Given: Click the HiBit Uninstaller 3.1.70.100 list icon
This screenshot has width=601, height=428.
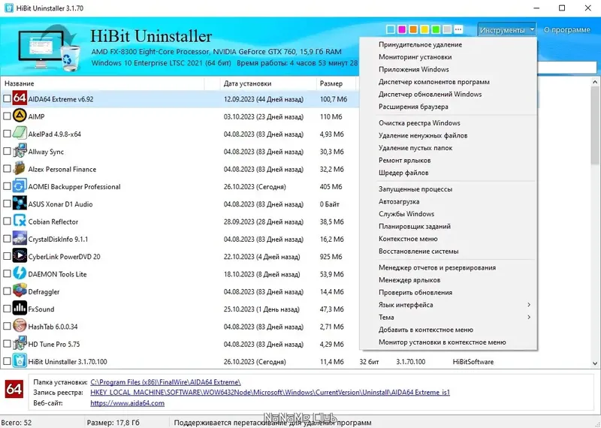Looking at the screenshot, I should coord(20,361).
